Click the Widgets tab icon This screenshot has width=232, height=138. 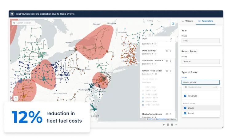point(183,21)
